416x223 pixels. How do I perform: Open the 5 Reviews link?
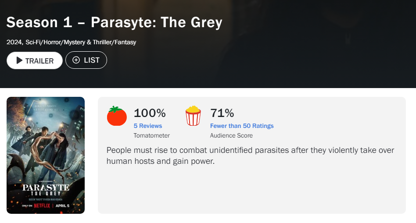[148, 126]
